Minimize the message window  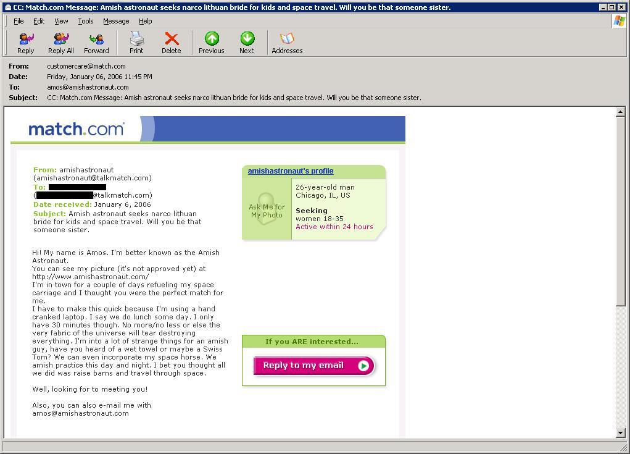tap(603, 7)
